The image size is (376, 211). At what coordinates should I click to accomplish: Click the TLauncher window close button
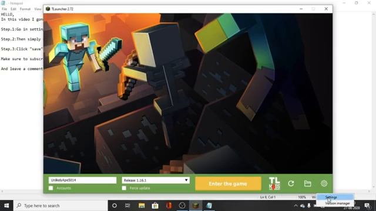[x=326, y=9]
